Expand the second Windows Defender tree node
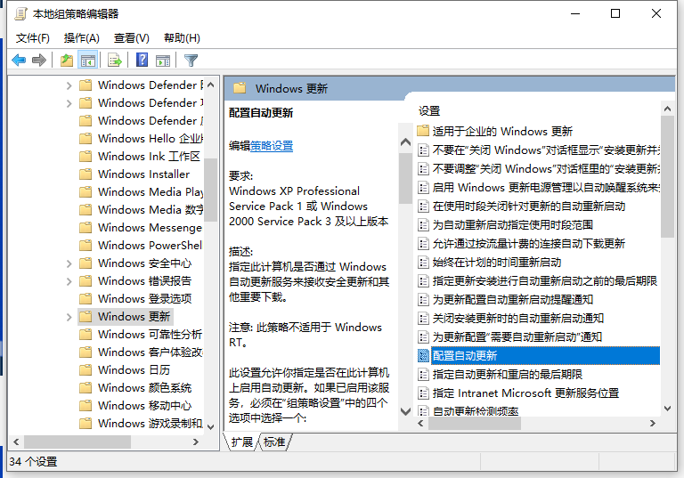The width and height of the screenshot is (684, 478). [x=69, y=103]
